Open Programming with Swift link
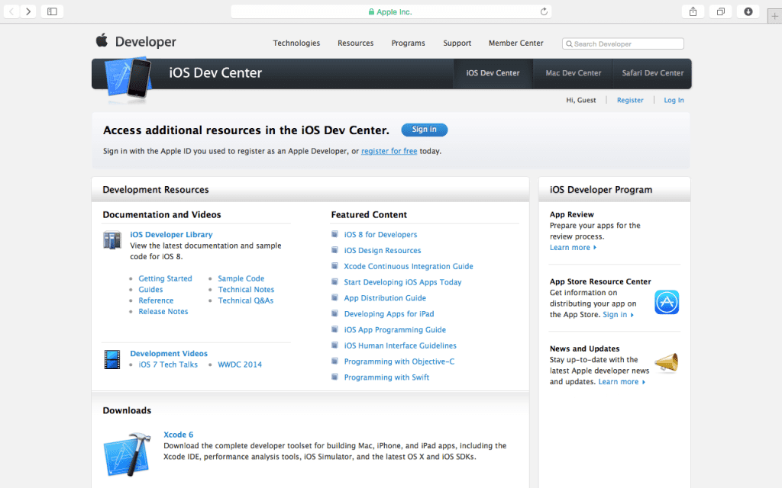The height and width of the screenshot is (488, 782). 386,377
